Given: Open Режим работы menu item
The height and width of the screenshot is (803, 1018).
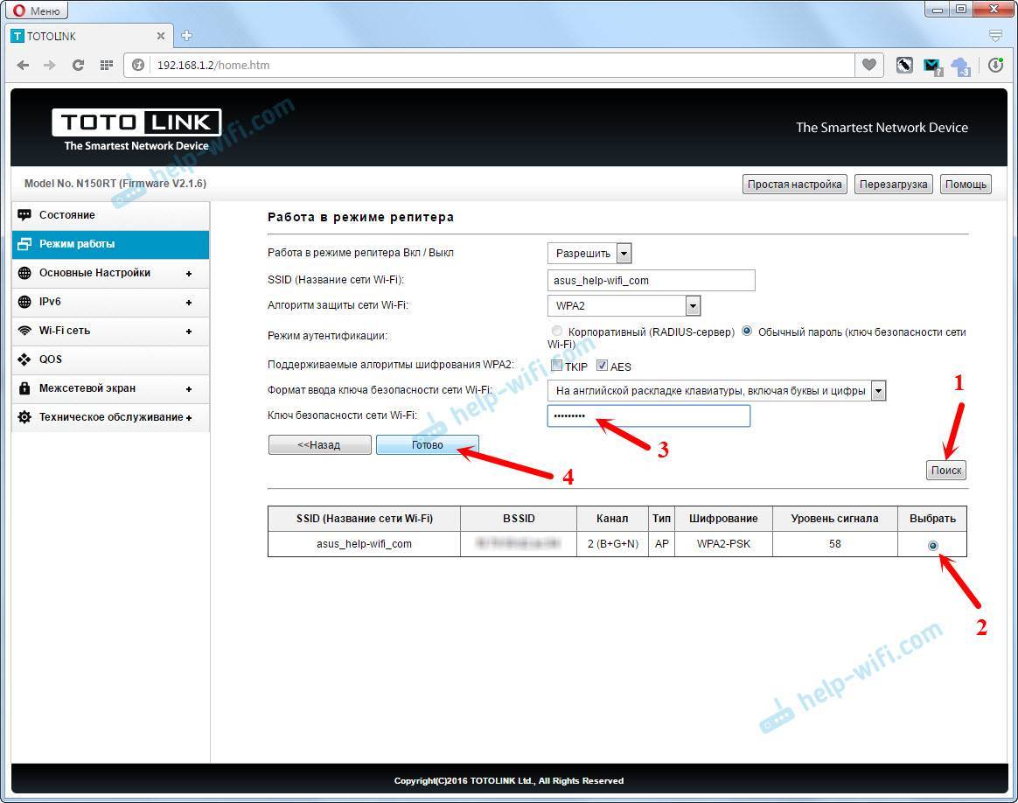Looking at the screenshot, I should point(110,244).
